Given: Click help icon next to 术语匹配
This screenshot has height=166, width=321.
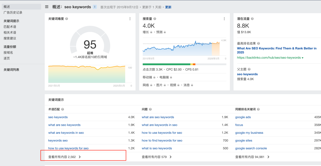Looking at the screenshot, I should tap(63, 109).
